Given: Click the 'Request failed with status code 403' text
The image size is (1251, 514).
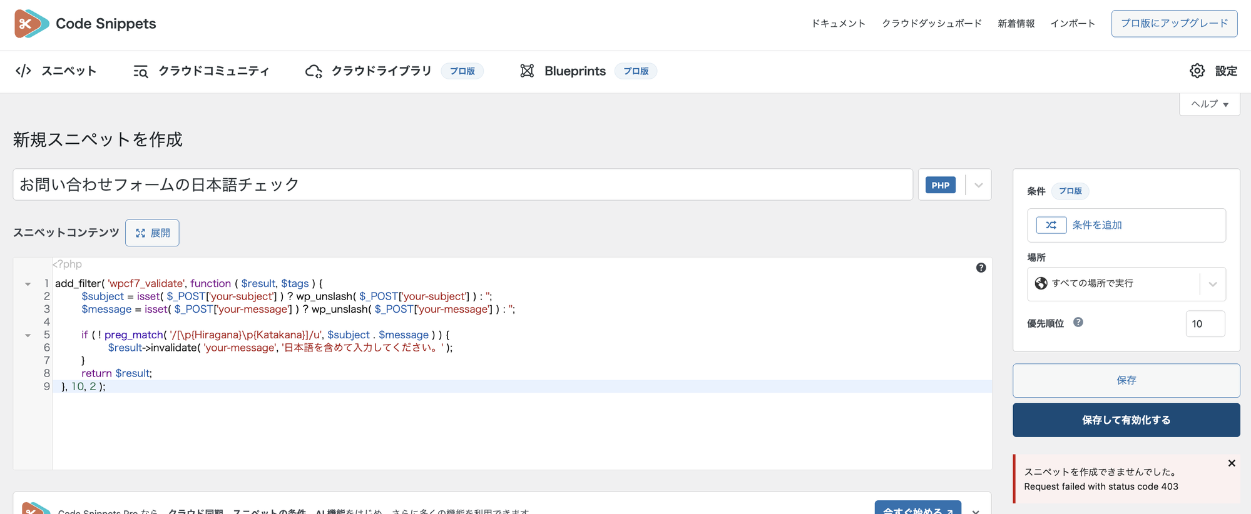Looking at the screenshot, I should pos(1101,486).
